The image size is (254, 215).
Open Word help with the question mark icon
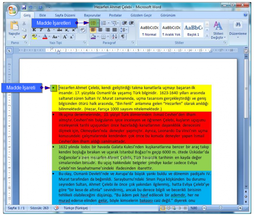coord(245,15)
